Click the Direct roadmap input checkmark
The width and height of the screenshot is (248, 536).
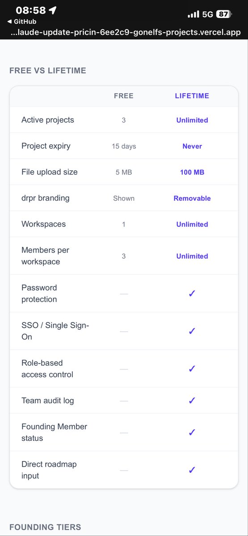(192, 470)
